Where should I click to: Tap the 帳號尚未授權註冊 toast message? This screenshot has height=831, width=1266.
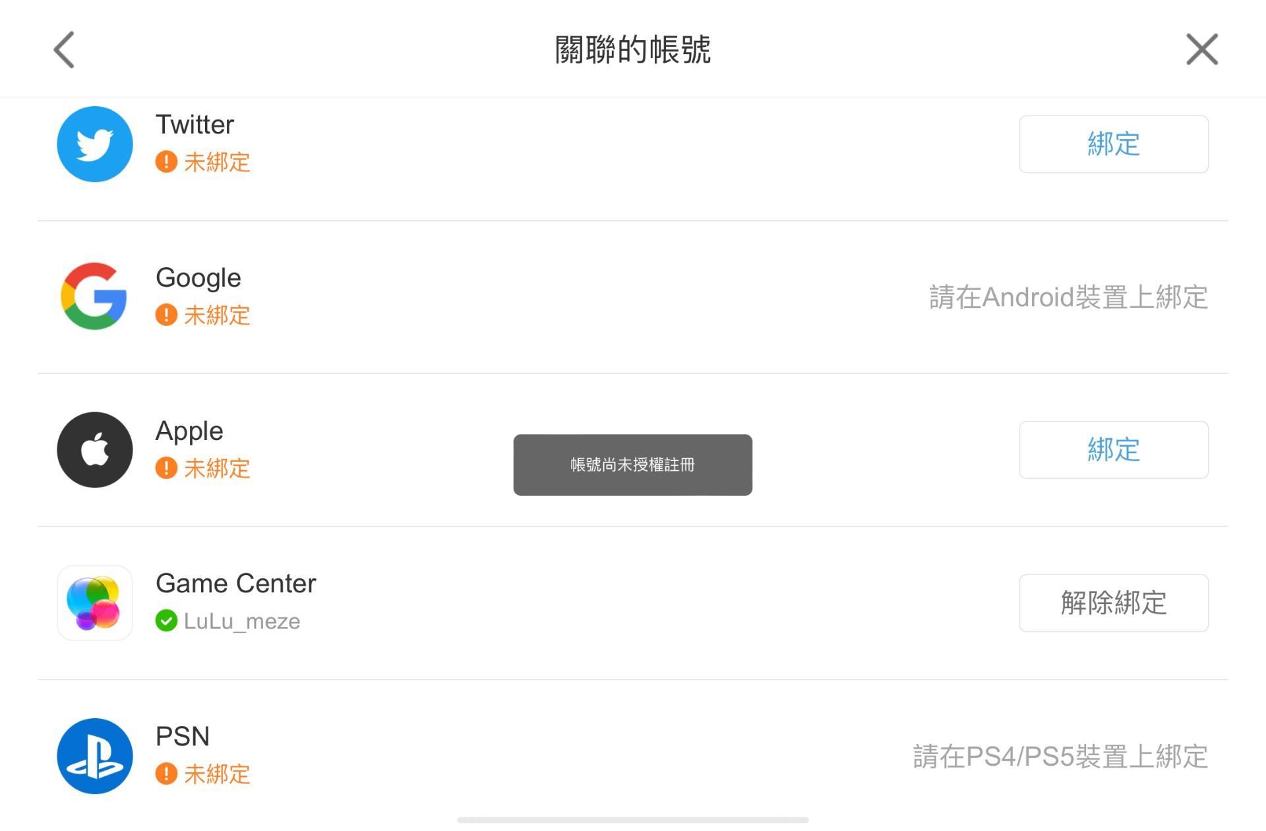click(632, 465)
